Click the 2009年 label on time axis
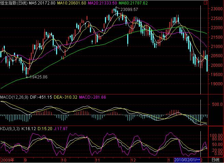The image size is (224, 163). [x=8, y=160]
